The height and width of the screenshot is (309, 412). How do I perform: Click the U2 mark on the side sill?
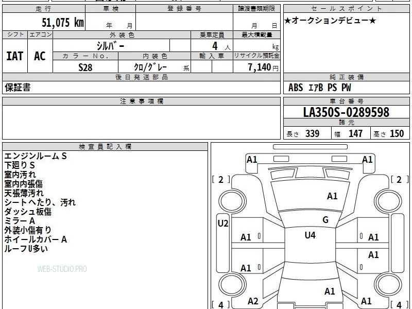(x=223, y=224)
